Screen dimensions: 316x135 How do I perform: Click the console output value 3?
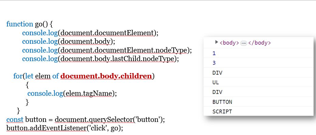click(214, 63)
